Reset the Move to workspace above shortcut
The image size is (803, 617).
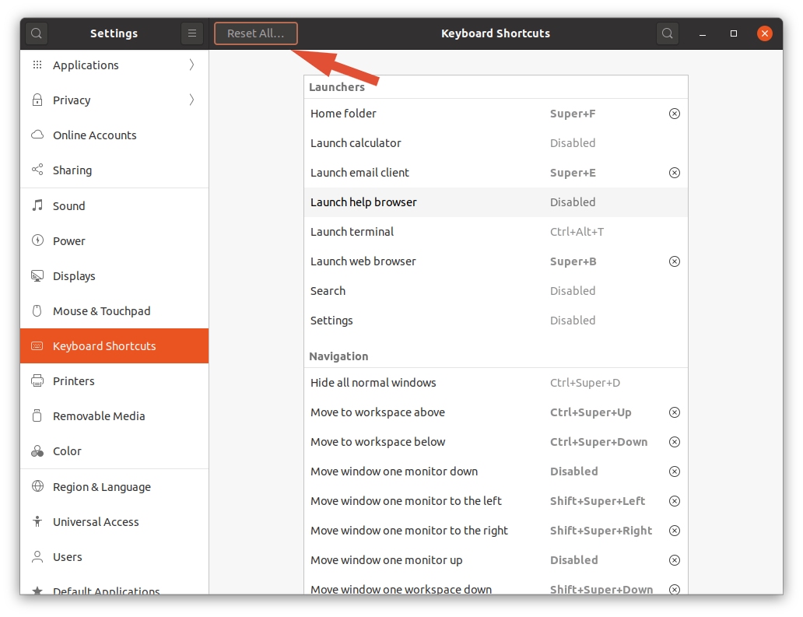coord(675,412)
